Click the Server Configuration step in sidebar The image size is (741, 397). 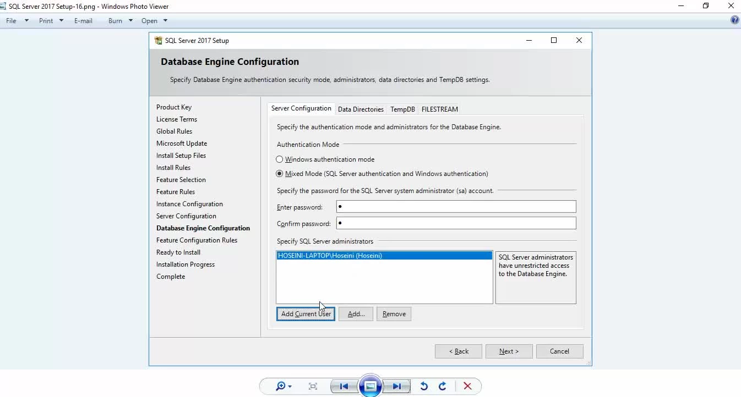click(x=186, y=216)
